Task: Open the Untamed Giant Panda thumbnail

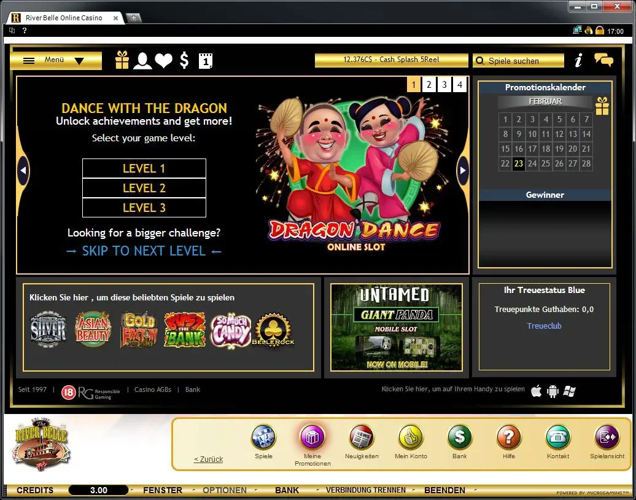Action: coord(396,327)
